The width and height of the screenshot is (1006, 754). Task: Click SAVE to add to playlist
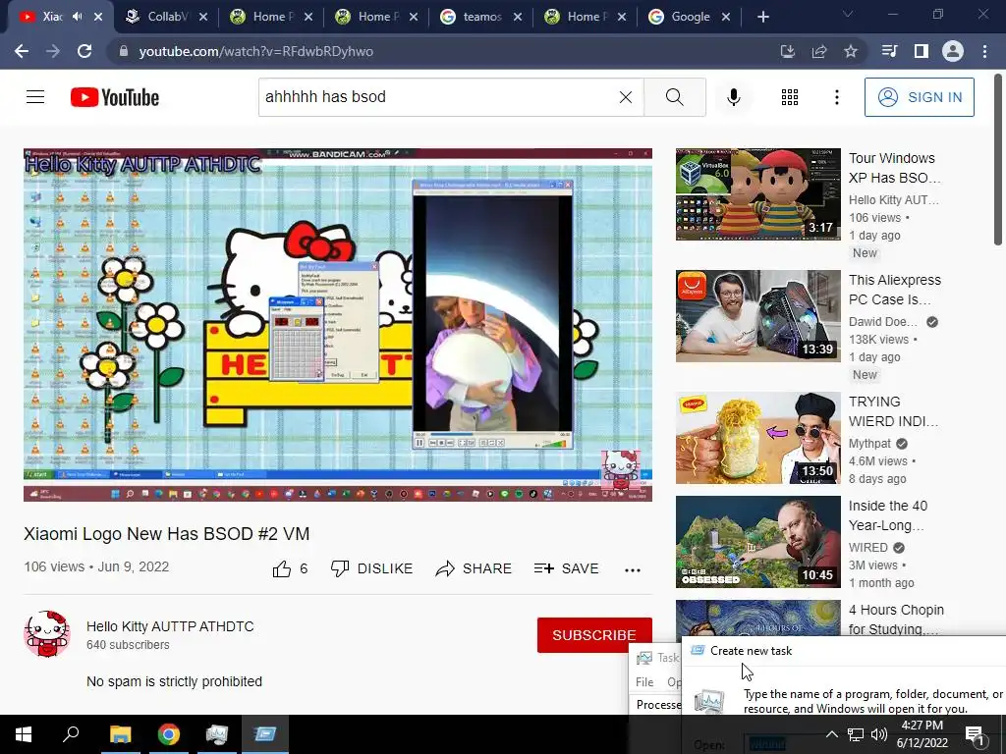pyautogui.click(x=566, y=568)
